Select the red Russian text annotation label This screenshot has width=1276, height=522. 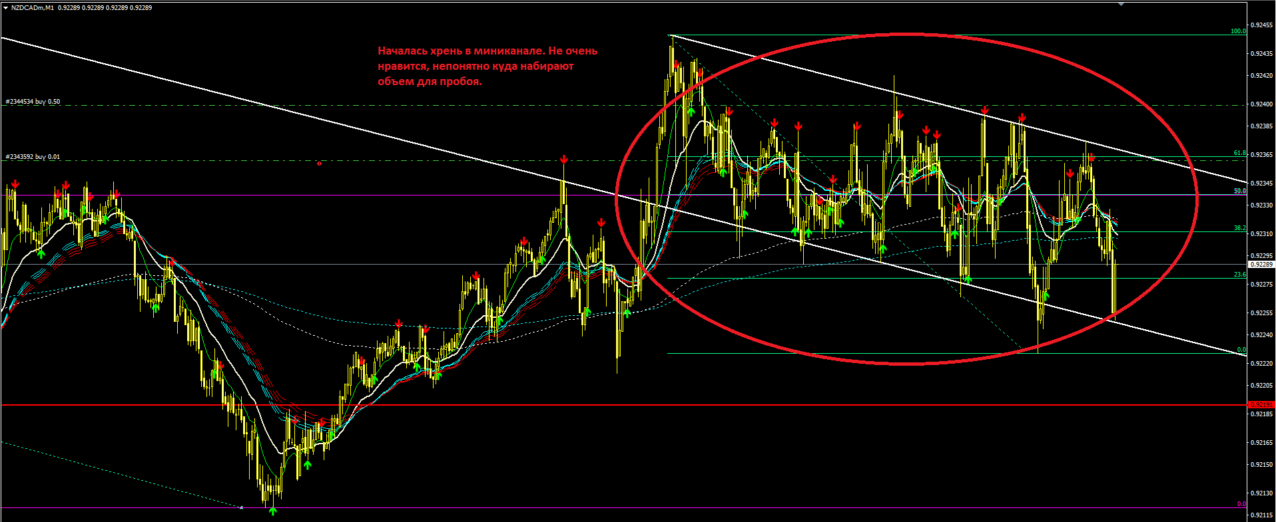[x=487, y=66]
